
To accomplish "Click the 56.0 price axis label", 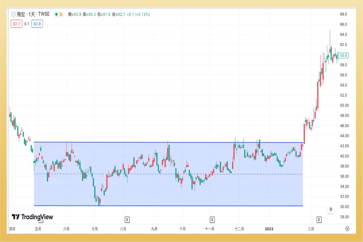I will click(x=343, y=75).
